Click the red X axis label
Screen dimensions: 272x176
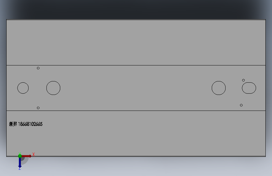click(34, 154)
